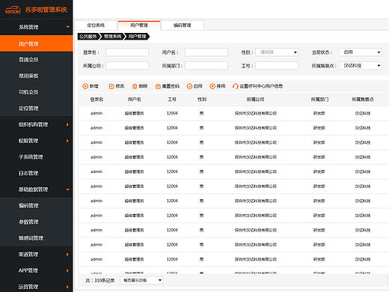Click the 所属售票点 column header

click(363, 100)
